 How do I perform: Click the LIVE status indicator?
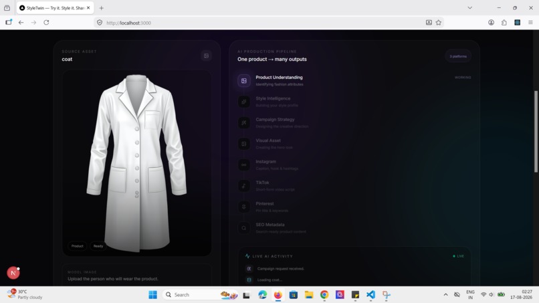(459, 256)
